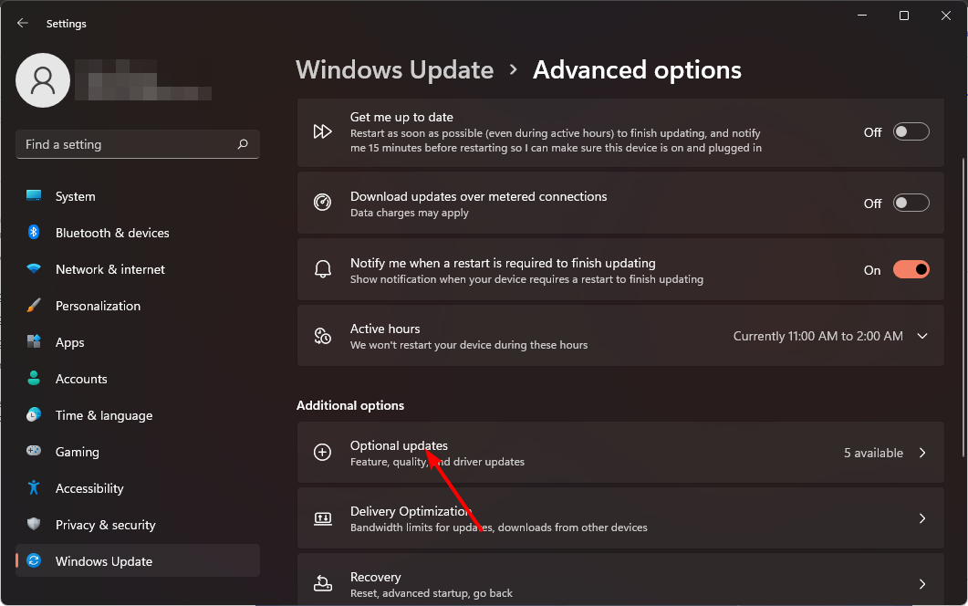This screenshot has width=968, height=606.
Task: Expand the Recovery section
Action: pyautogui.click(x=921, y=583)
